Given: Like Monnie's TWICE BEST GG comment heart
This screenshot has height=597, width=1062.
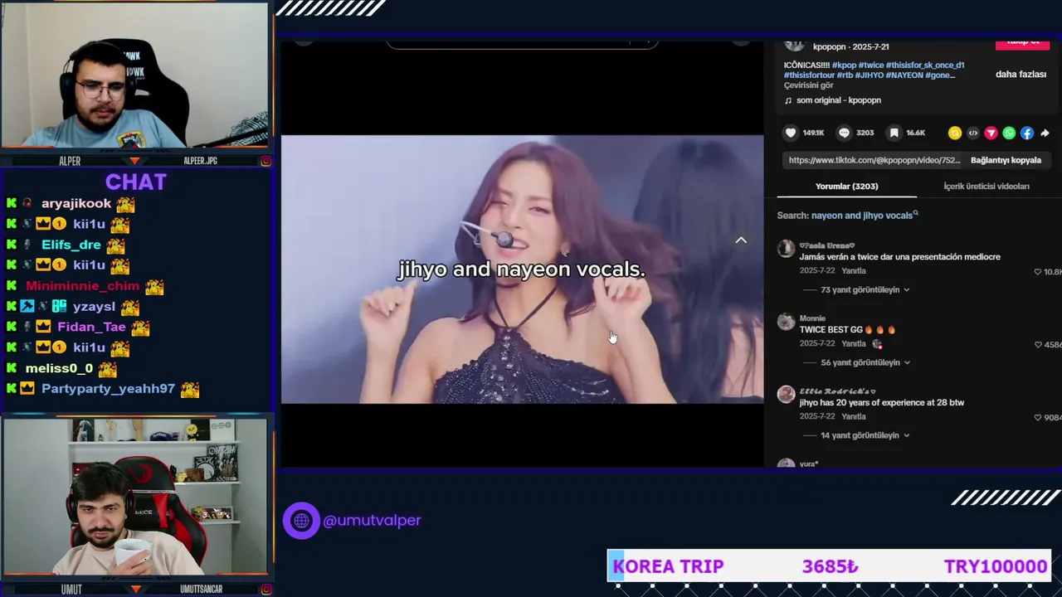Looking at the screenshot, I should (1038, 345).
